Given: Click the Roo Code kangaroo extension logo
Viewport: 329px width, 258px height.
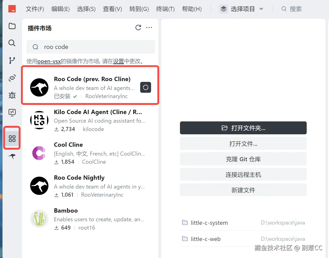Looking at the screenshot, I should (x=39, y=87).
